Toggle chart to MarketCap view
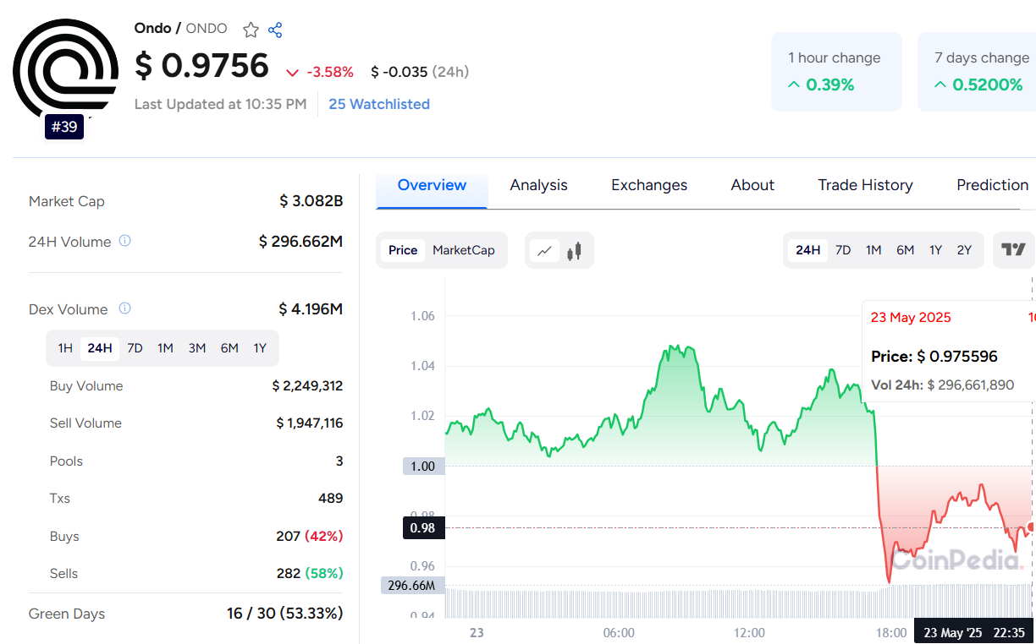1036x644 pixels. pos(463,250)
